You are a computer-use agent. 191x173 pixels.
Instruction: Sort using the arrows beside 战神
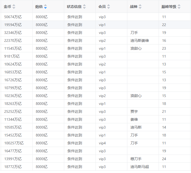140,7
